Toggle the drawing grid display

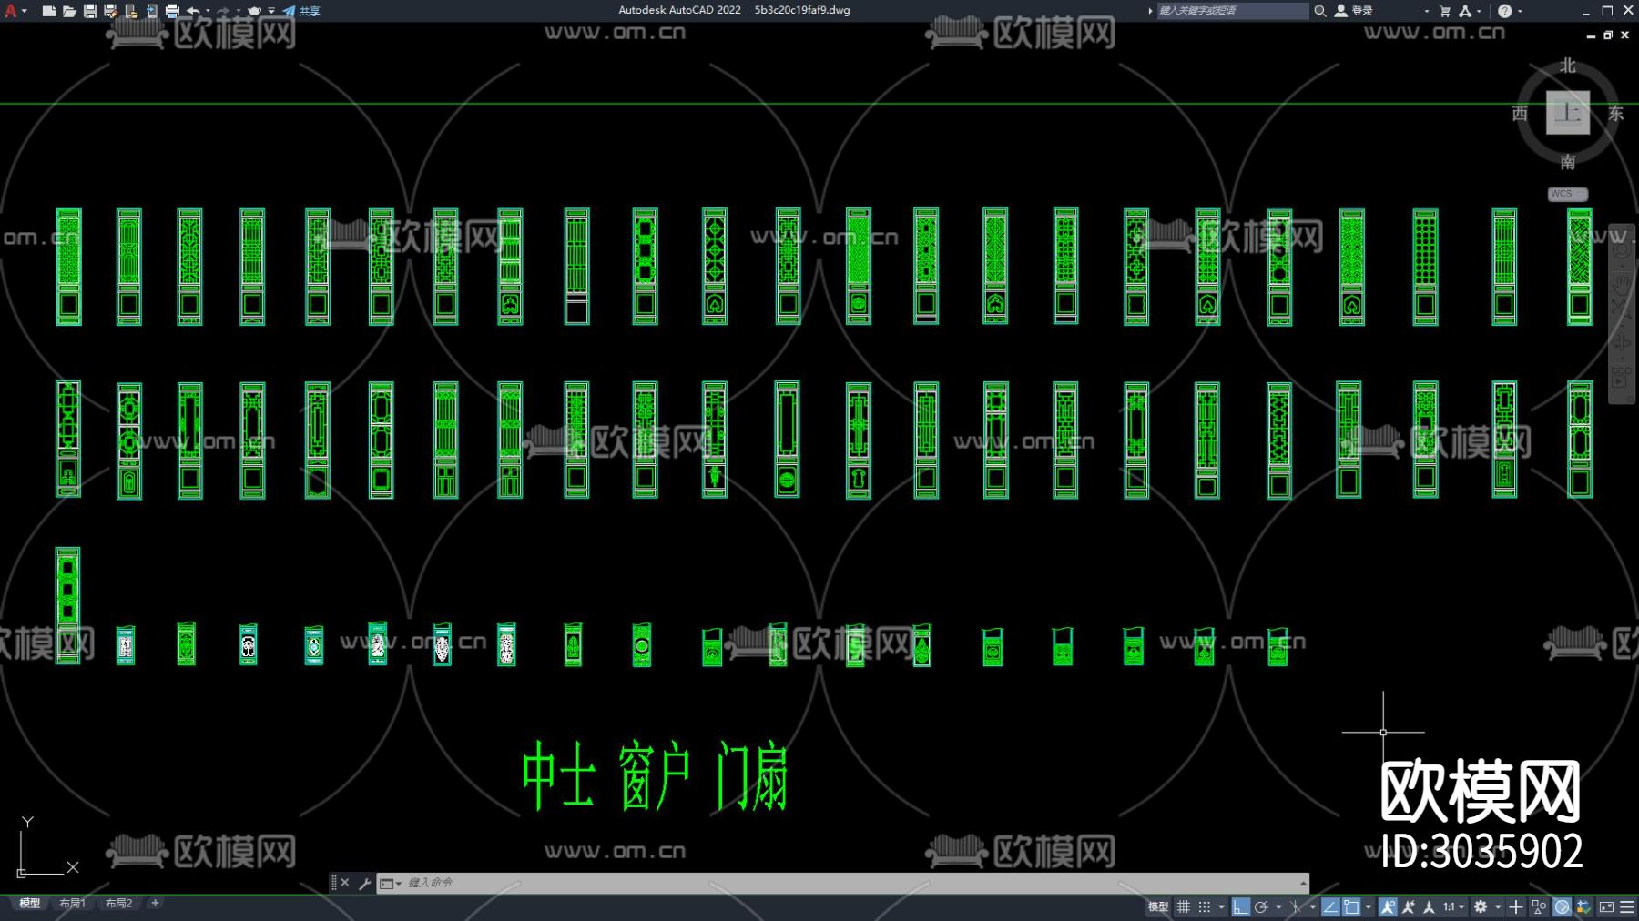click(x=1184, y=906)
